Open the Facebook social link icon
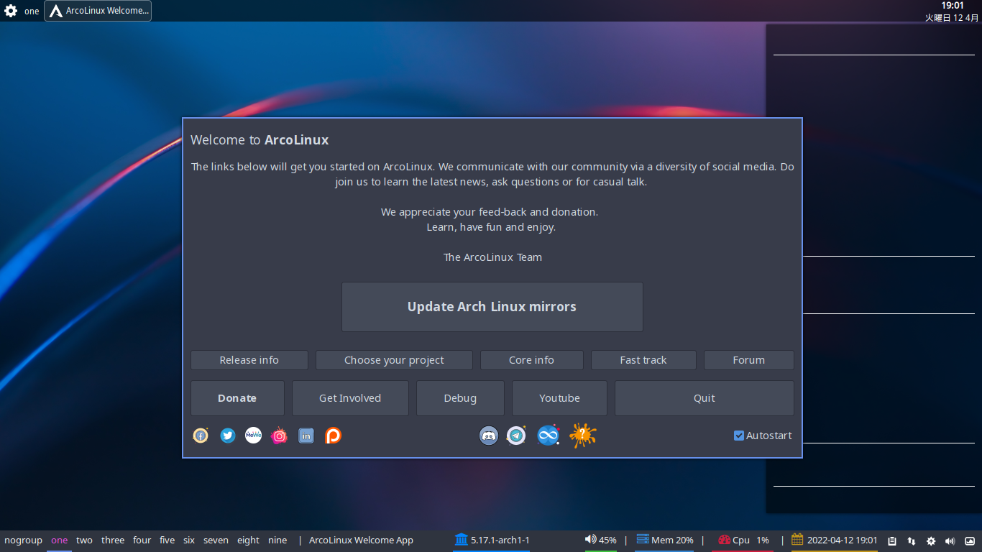 point(201,436)
